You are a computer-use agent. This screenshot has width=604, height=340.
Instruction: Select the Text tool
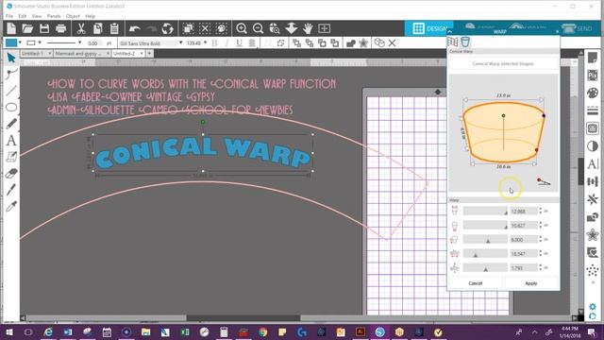[11, 141]
